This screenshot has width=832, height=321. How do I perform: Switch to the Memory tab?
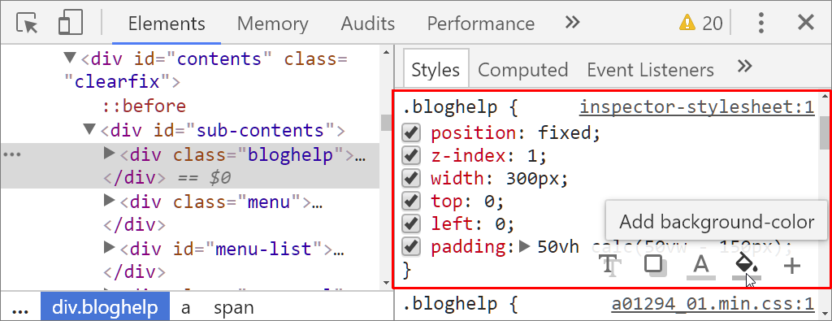tap(273, 24)
